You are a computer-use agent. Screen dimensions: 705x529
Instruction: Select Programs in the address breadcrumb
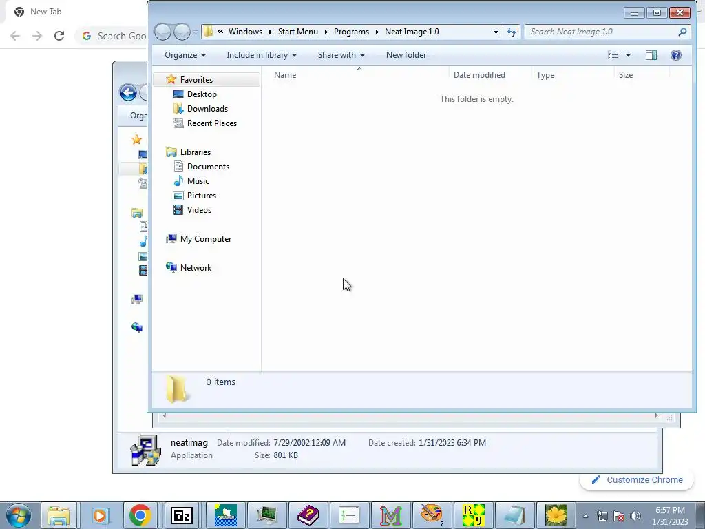point(351,32)
